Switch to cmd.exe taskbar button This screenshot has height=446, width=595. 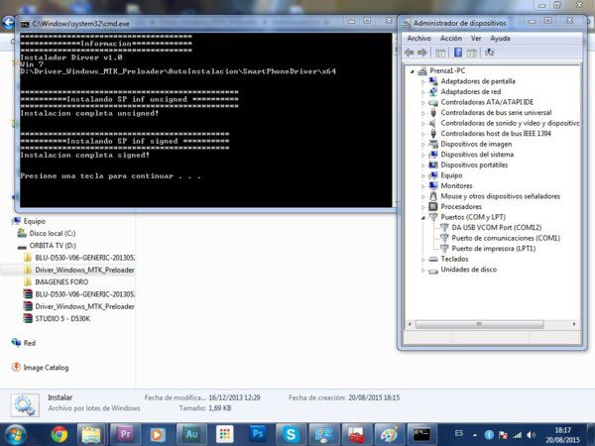[422, 435]
